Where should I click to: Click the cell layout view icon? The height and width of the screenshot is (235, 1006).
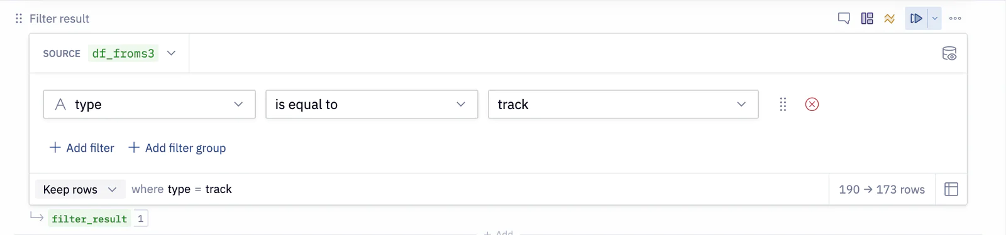pos(867,18)
